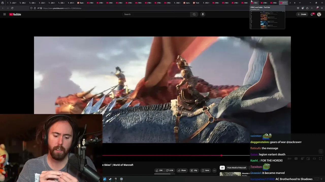
Task: Open a new browser tab
Action: pyautogui.click(x=295, y=3)
